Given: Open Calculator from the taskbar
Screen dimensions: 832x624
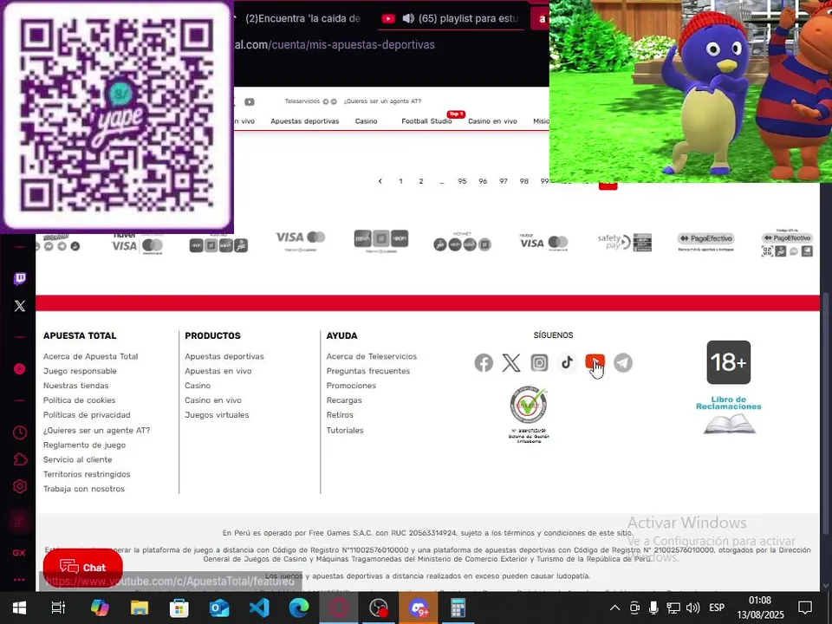Looking at the screenshot, I should tap(458, 608).
